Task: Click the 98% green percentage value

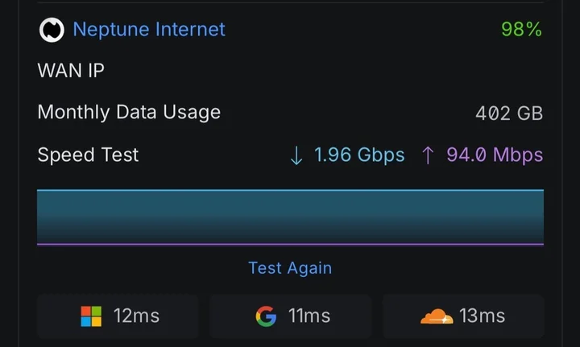Action: point(521,30)
